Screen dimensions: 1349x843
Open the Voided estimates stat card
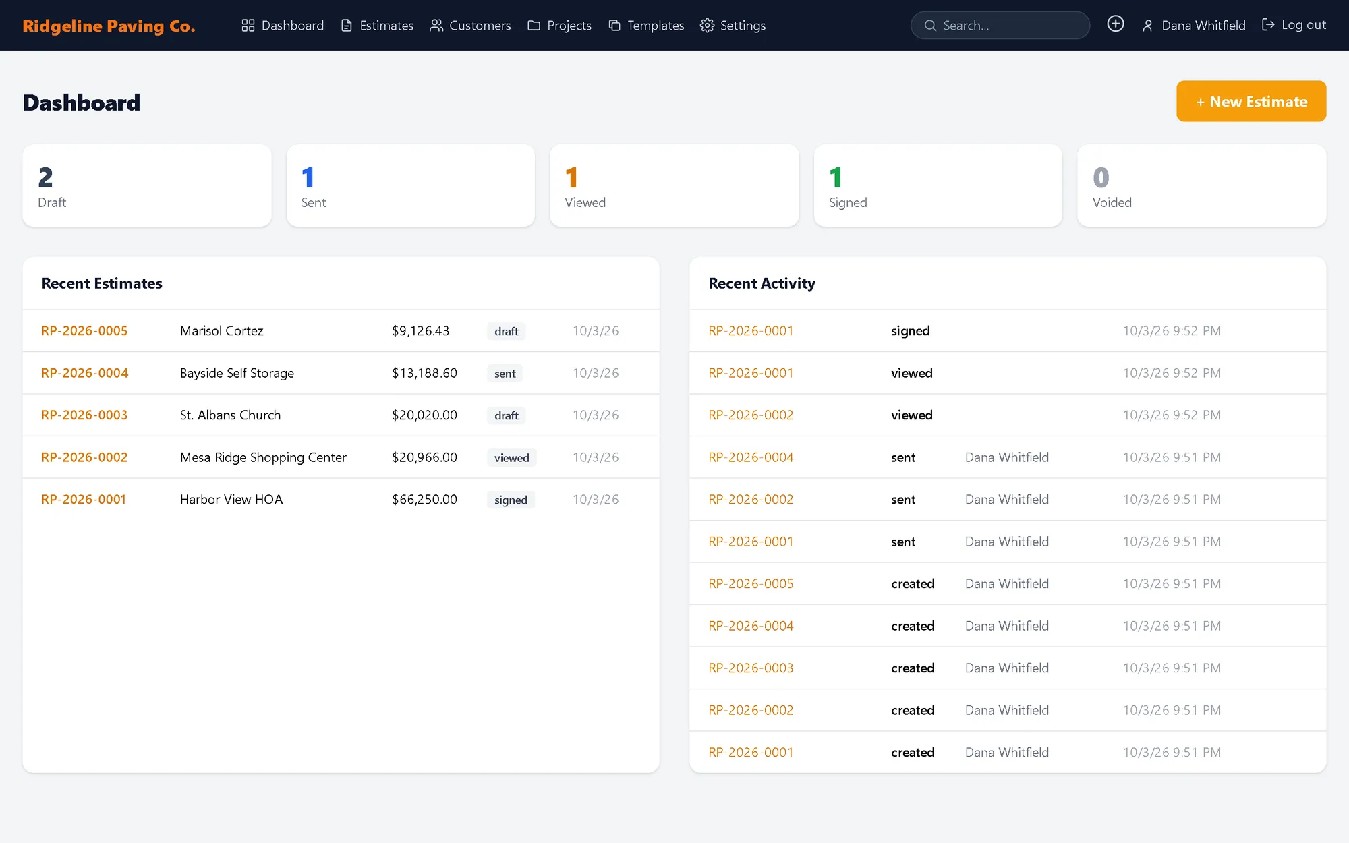[x=1202, y=185]
